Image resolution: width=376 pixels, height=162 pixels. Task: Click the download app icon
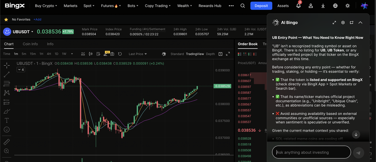323,6
